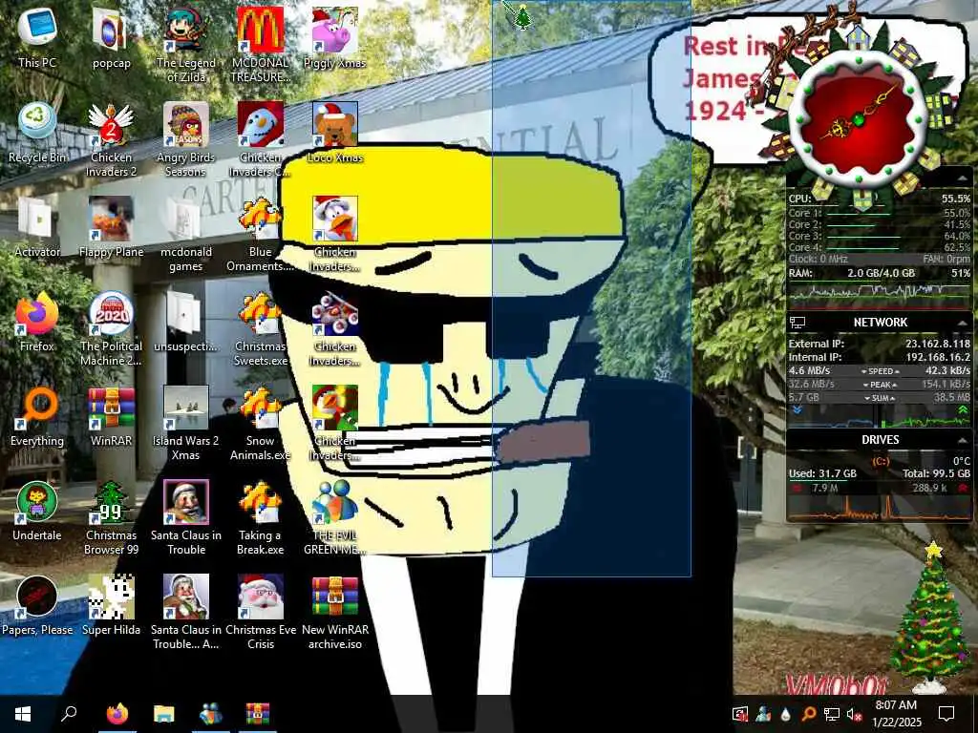Switch to the messenger app in taskbar
Image resolution: width=978 pixels, height=733 pixels.
(x=211, y=714)
